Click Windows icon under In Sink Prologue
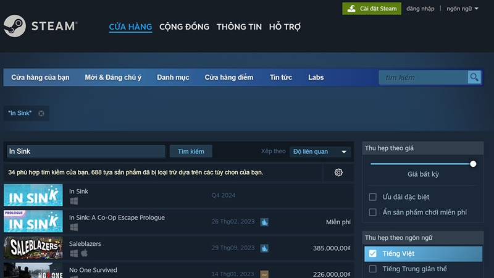This screenshot has height=278, width=494. click(73, 227)
